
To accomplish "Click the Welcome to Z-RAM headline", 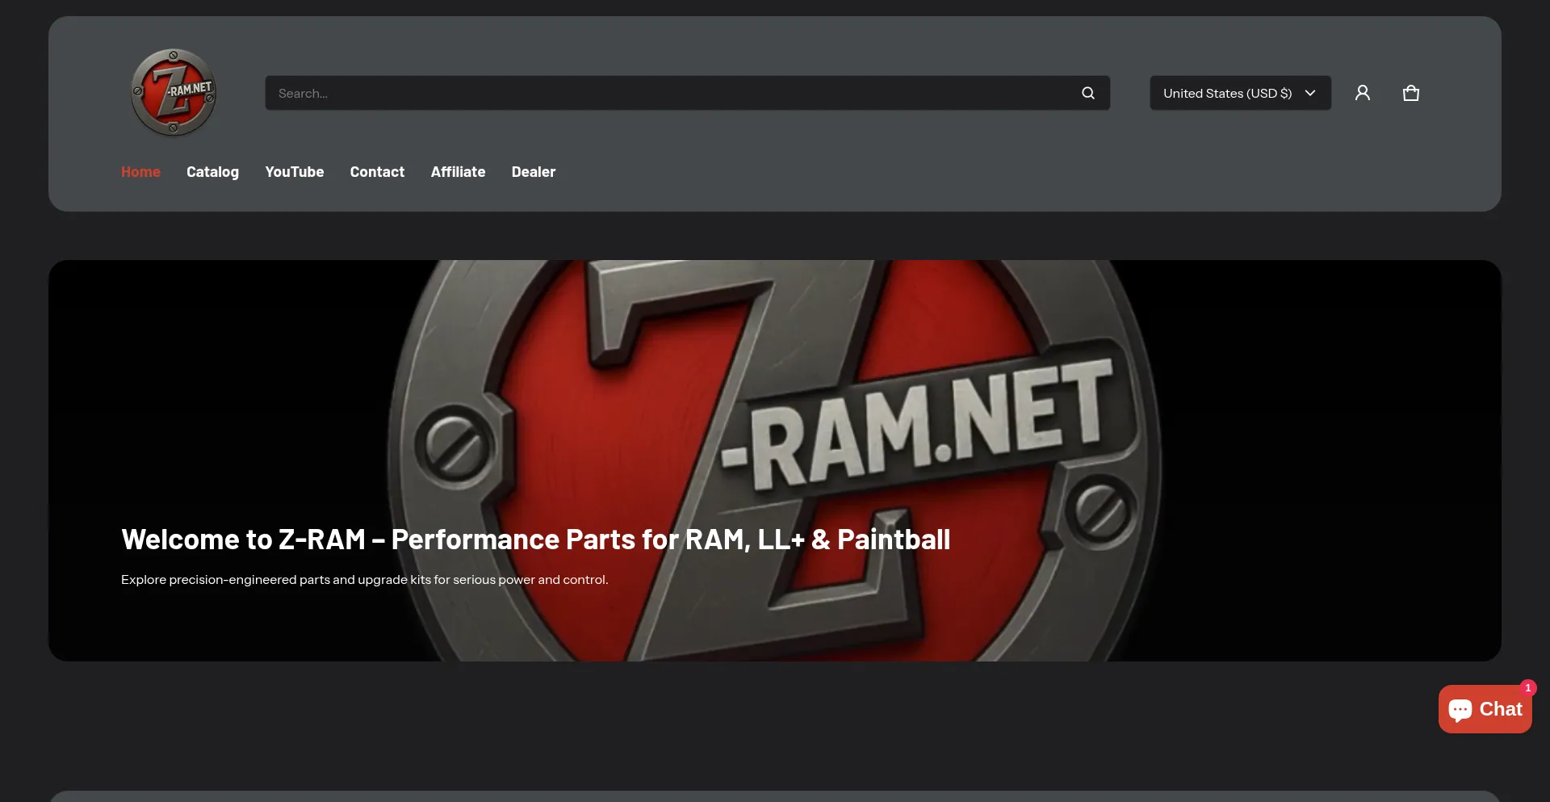I will [x=536, y=540].
